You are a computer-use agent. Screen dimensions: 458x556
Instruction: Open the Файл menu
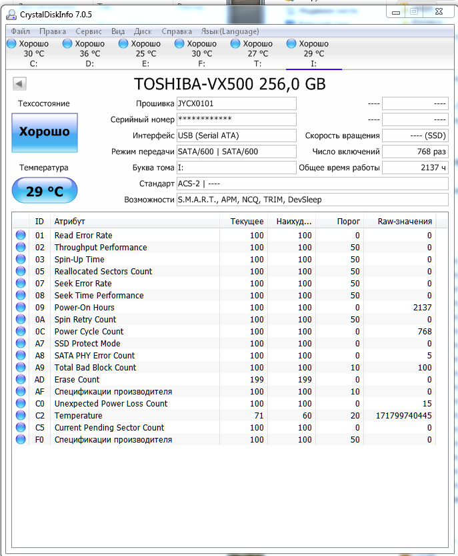[20, 31]
